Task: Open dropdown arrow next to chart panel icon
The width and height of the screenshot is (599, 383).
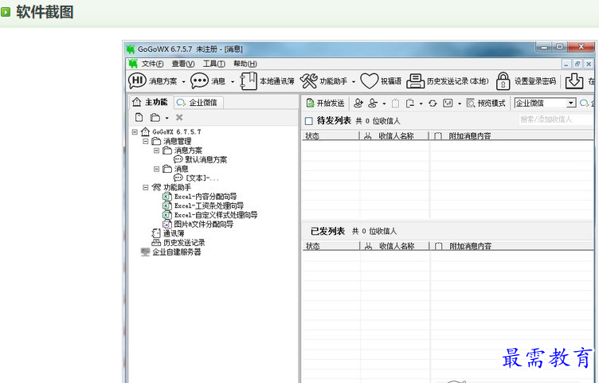Action: [459, 104]
